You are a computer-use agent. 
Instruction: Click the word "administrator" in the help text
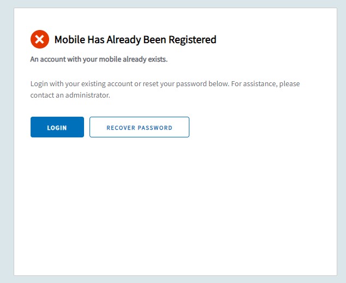click(89, 95)
